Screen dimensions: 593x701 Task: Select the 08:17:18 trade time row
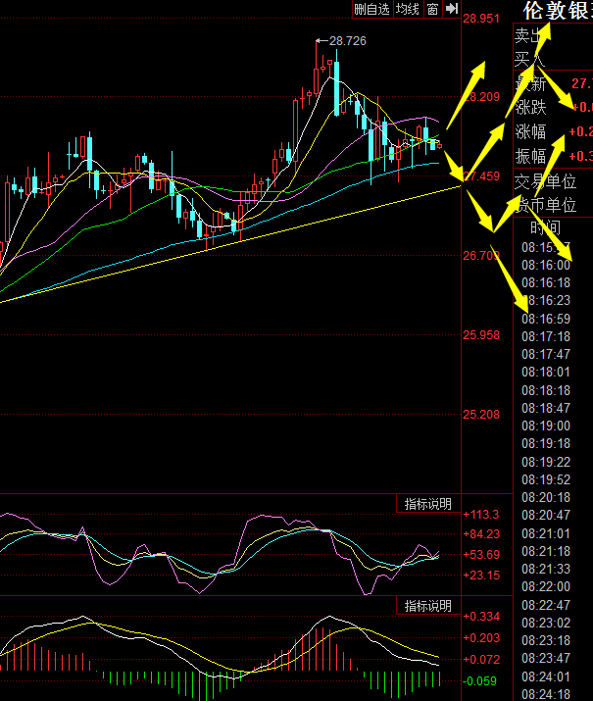546,336
